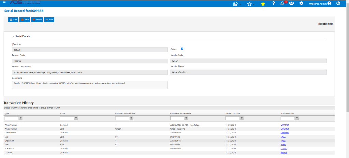Select the CREDITMEMO type cell
The width and height of the screenshot is (349, 158).
click(11, 133)
